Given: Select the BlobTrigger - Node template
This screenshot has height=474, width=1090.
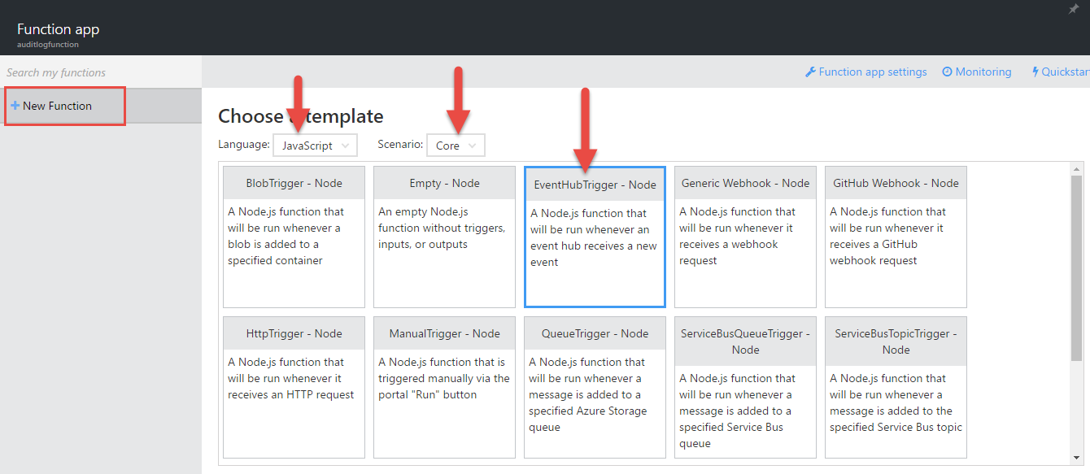Looking at the screenshot, I should 294,237.
